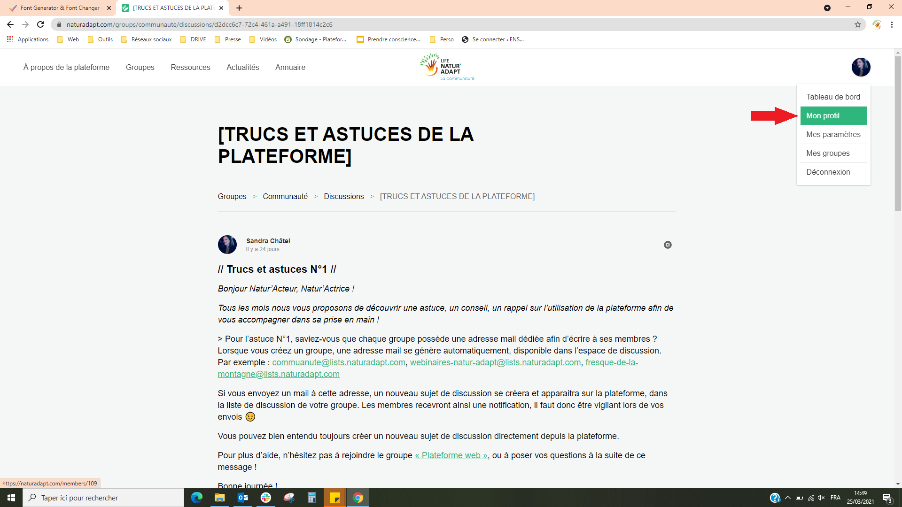The width and height of the screenshot is (902, 507).
Task: Click the Communauté breadcrumb link
Action: click(x=285, y=196)
